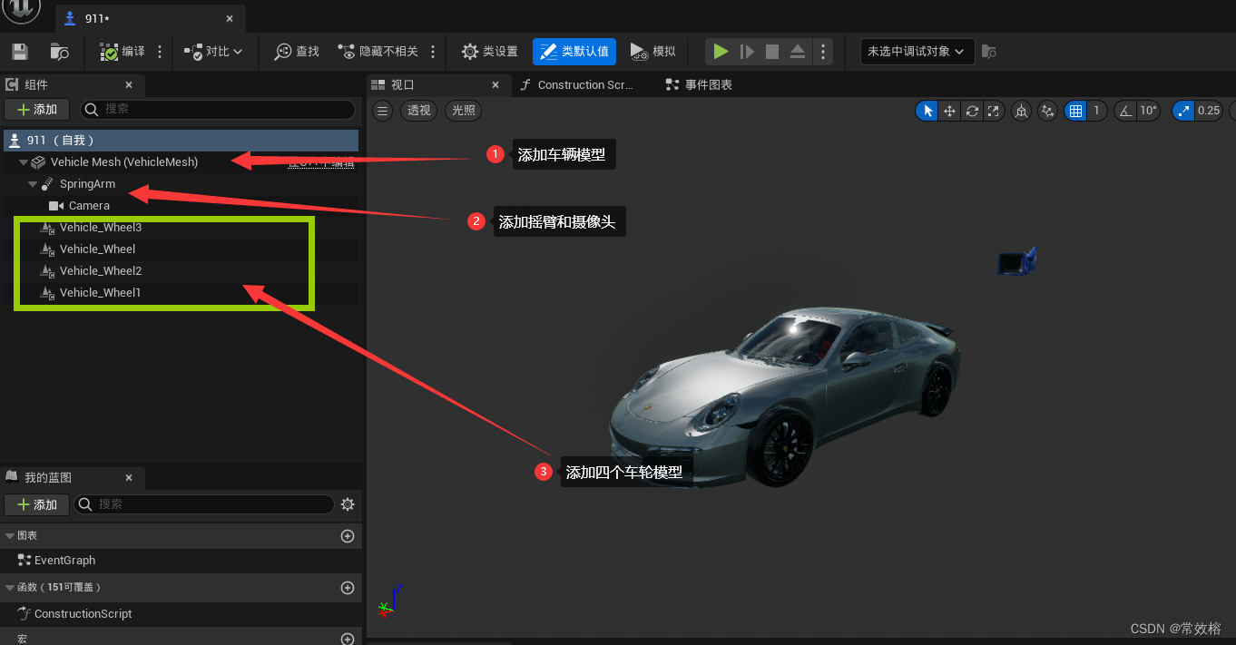Viewport: 1236px width, 645px height.
Task: Toggle grid snapping in the viewport toolbar
Action: click(x=1076, y=110)
